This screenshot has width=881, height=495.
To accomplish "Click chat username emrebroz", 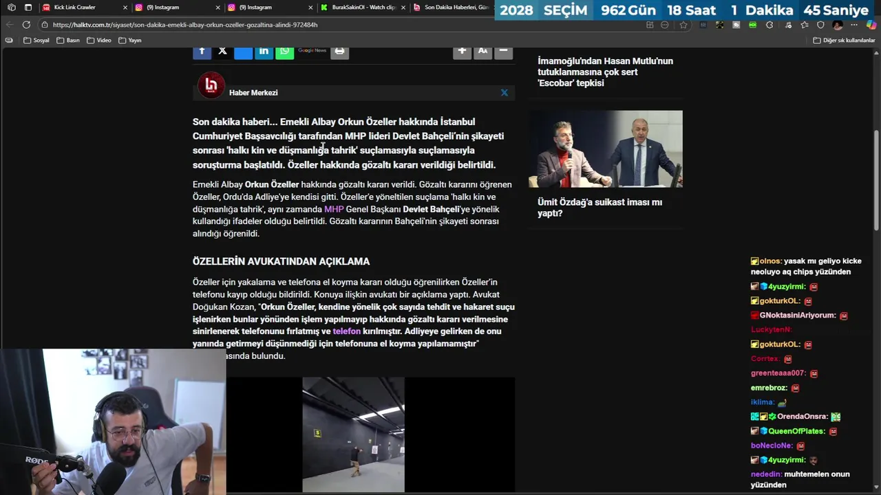I will point(768,388).
